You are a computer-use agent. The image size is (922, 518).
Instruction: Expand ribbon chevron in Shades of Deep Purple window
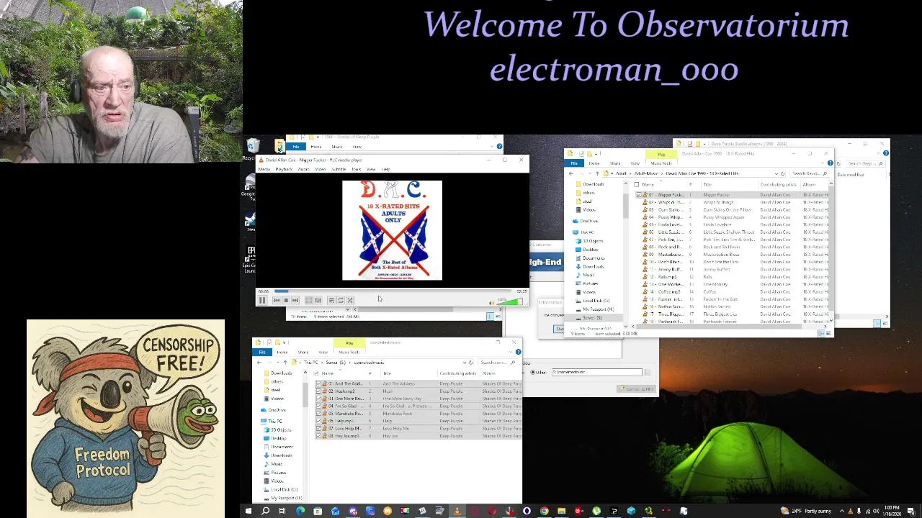coord(493,147)
